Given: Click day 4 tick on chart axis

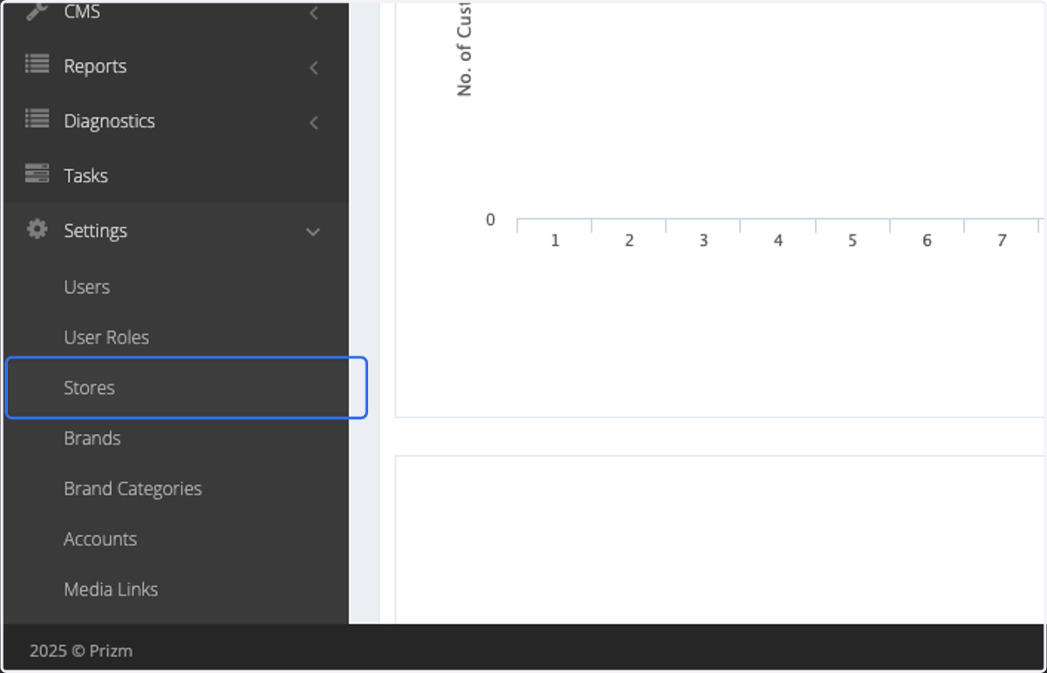Looking at the screenshot, I should coord(778,241).
